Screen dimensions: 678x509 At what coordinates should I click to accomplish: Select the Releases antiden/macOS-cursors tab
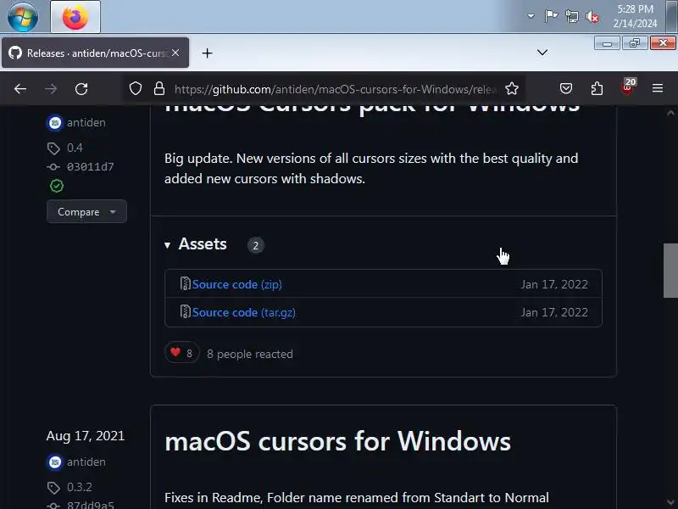95,53
